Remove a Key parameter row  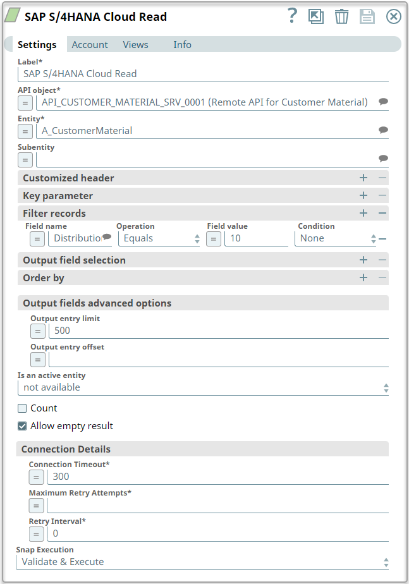tap(382, 195)
